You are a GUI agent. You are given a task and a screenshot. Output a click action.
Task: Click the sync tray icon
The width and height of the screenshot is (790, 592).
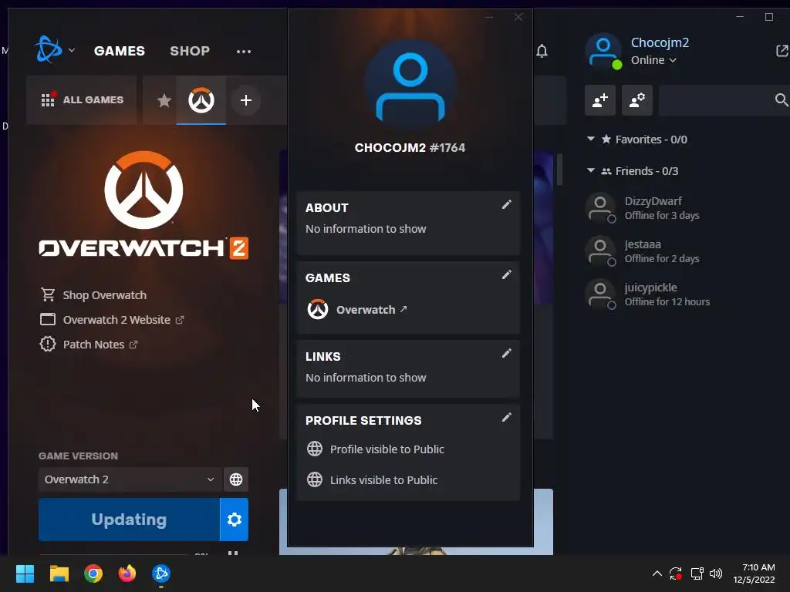point(676,573)
